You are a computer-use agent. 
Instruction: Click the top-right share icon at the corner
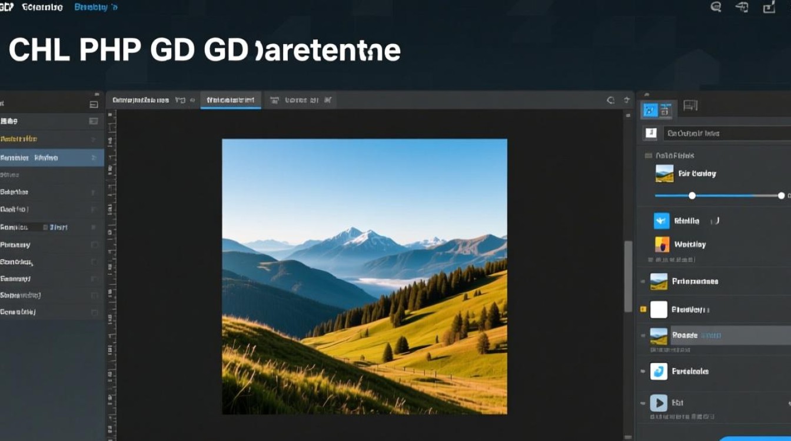pyautogui.click(x=769, y=7)
